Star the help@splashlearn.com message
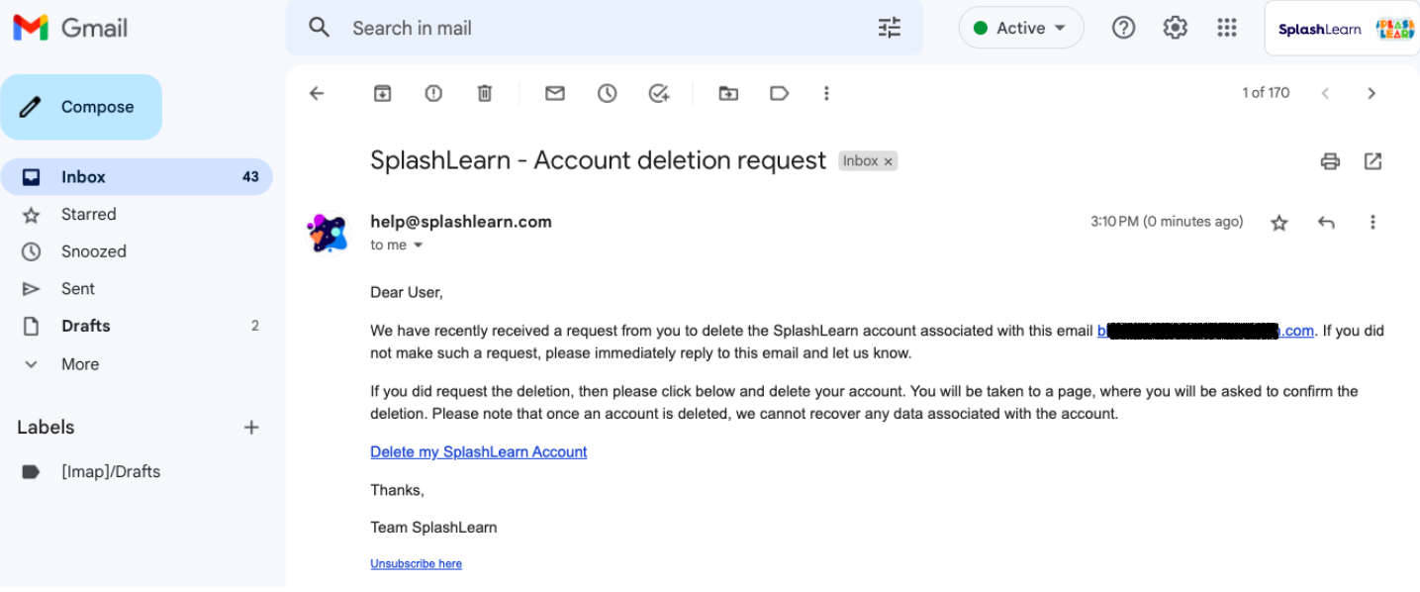1420x592 pixels. [1279, 223]
